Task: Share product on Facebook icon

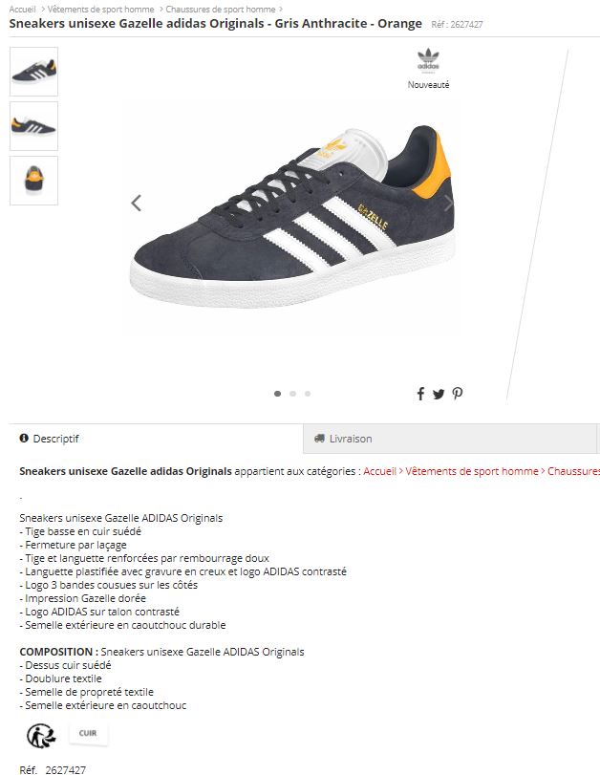Action: (420, 394)
